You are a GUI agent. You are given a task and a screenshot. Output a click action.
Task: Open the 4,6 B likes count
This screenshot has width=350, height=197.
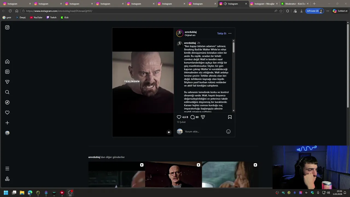click(185, 117)
